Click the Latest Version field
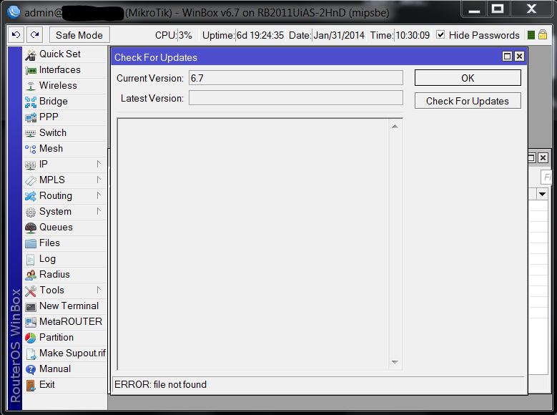This screenshot has height=415, width=557. [x=295, y=98]
